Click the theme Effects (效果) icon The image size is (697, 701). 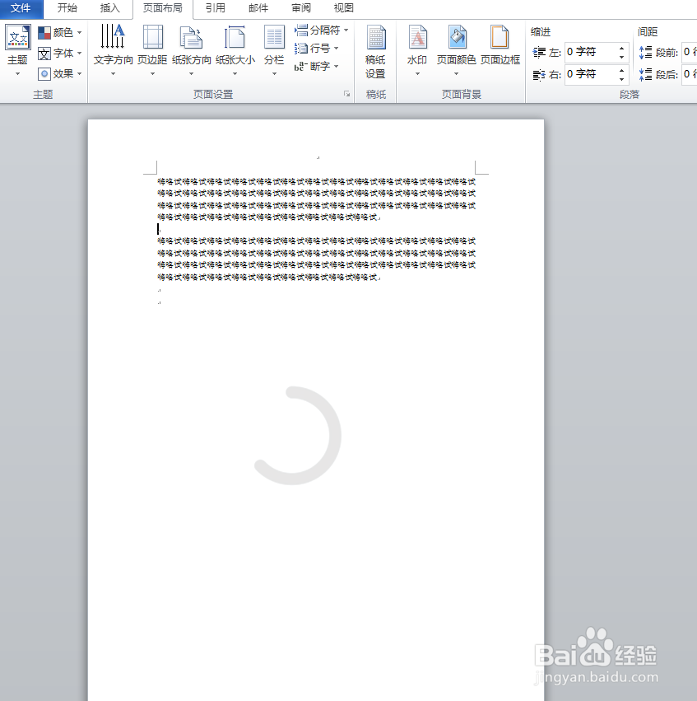click(44, 74)
